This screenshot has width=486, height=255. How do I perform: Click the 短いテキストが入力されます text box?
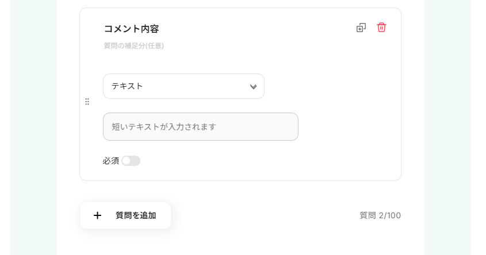200,126
